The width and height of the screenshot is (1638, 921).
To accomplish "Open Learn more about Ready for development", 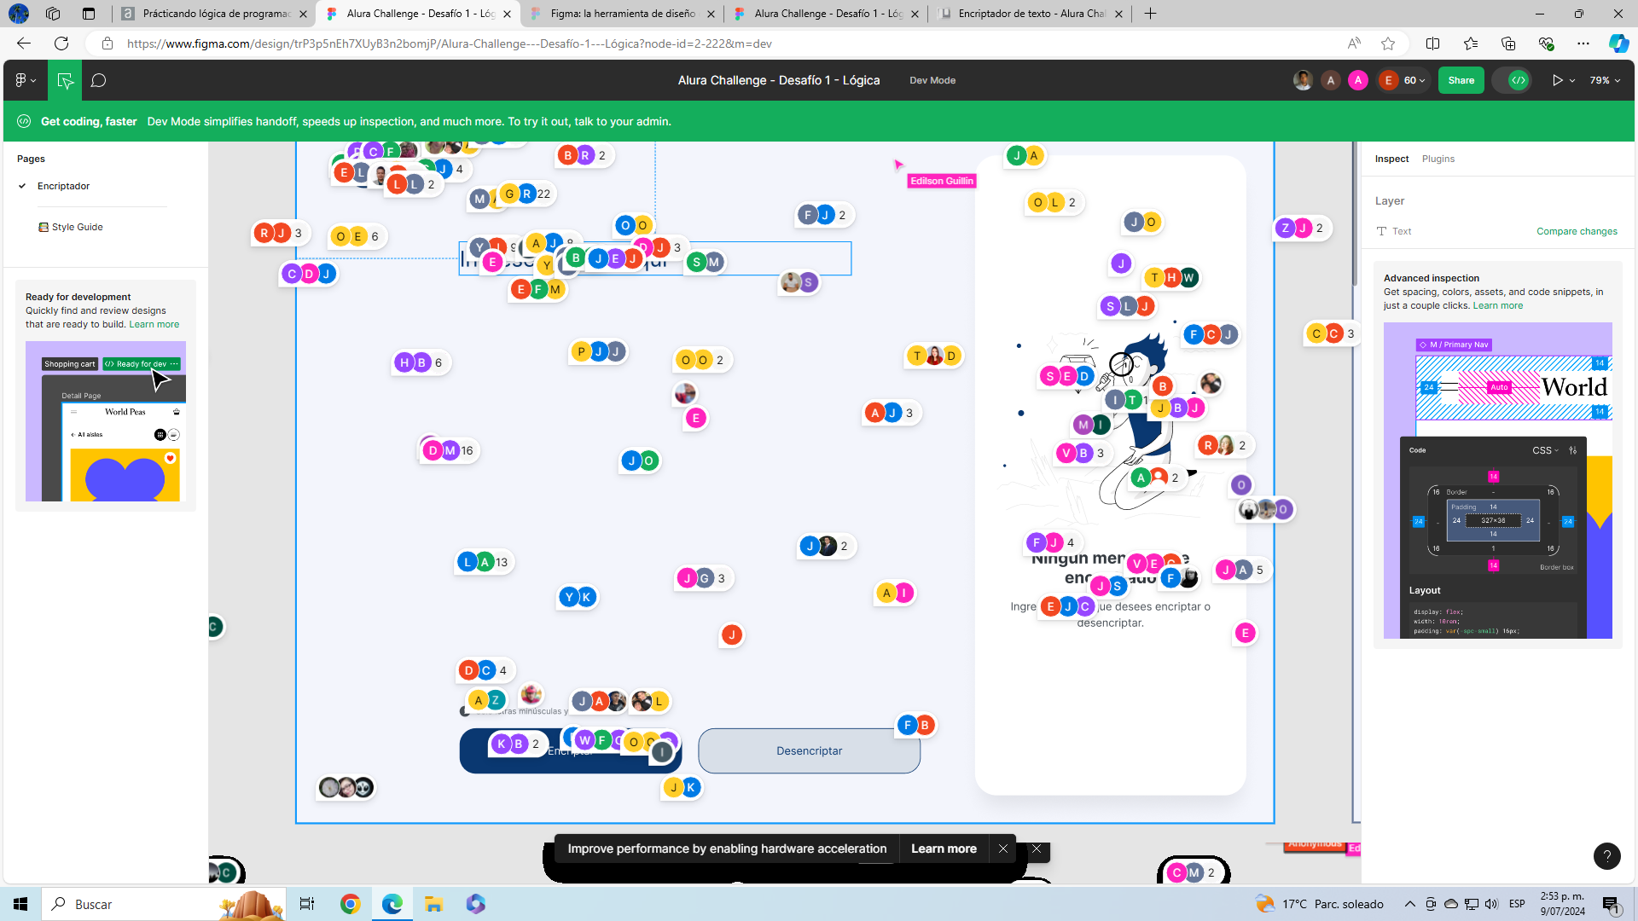I will click(x=154, y=324).
